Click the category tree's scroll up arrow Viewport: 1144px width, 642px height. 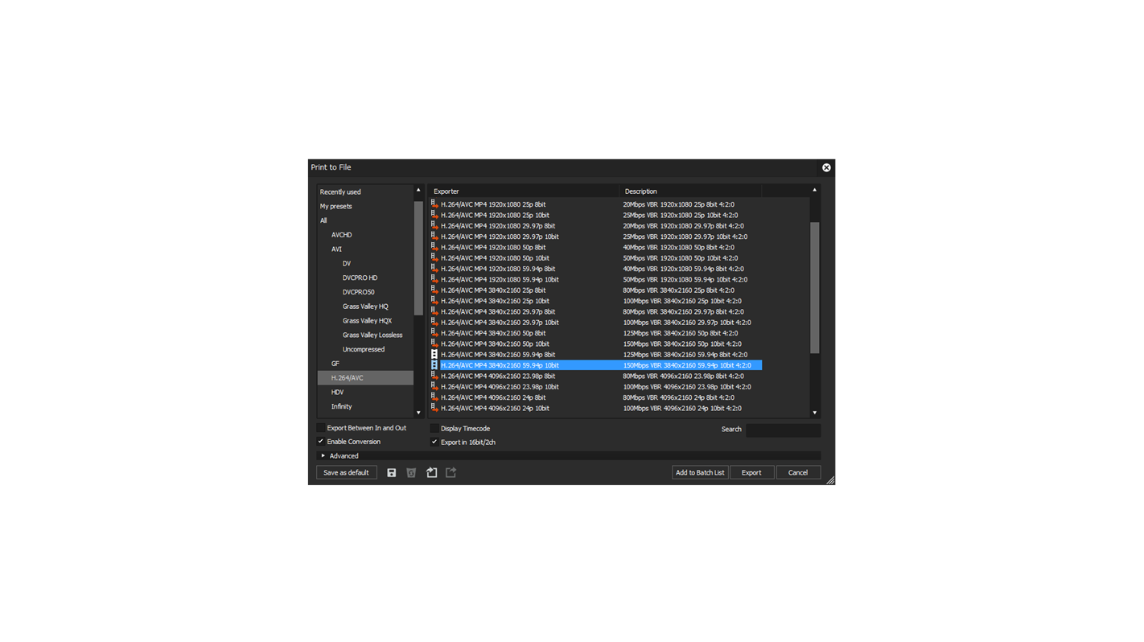[418, 191]
